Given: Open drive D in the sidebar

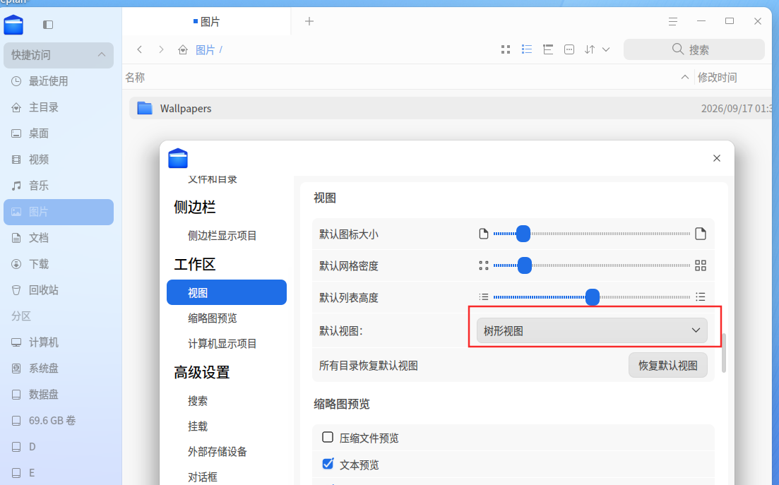Looking at the screenshot, I should click(59, 447).
